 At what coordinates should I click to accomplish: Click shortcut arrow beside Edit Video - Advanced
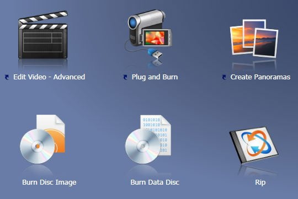click(7, 77)
